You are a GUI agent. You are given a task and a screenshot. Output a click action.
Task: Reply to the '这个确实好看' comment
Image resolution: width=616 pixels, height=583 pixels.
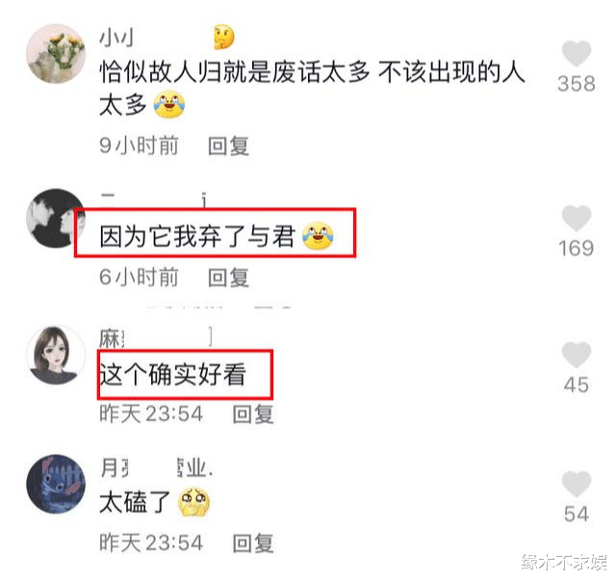pos(252,414)
